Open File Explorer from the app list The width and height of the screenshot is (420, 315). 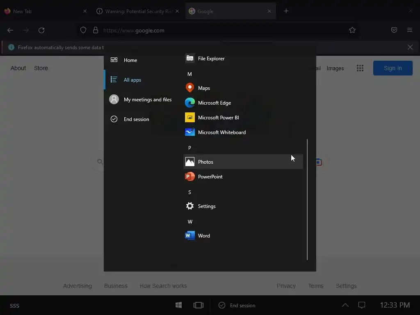pyautogui.click(x=243, y=58)
